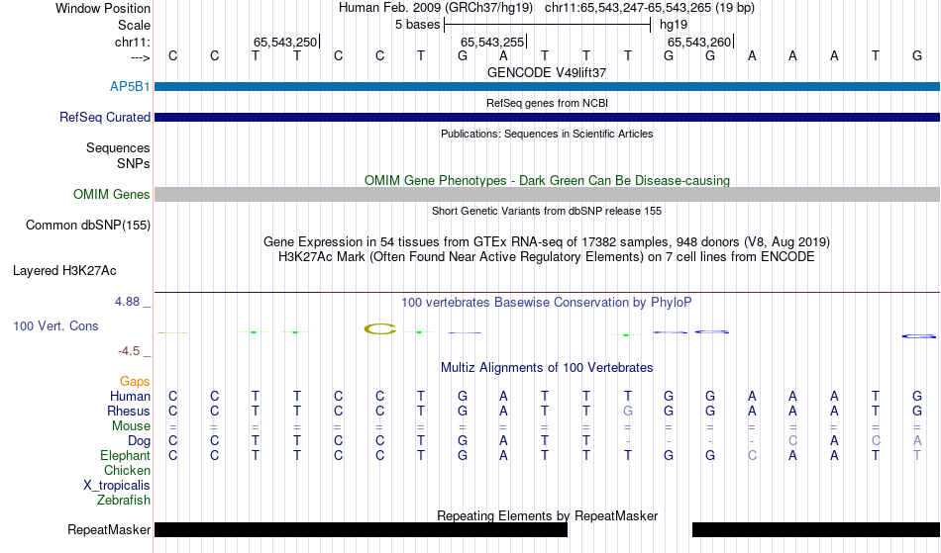Click the right black RepeatMasker element bar
The height and width of the screenshot is (553, 941).
click(816, 529)
